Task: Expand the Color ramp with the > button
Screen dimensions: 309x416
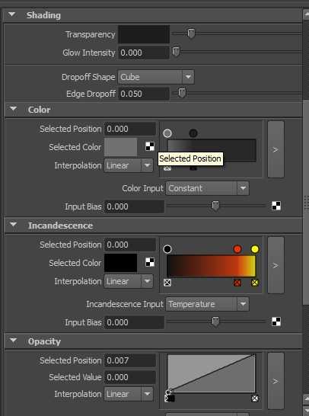Action: click(x=276, y=149)
